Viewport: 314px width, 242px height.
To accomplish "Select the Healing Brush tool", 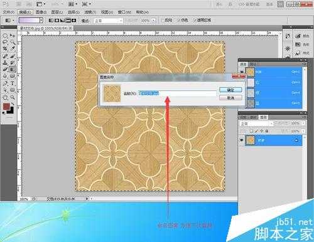I will click(5, 56).
